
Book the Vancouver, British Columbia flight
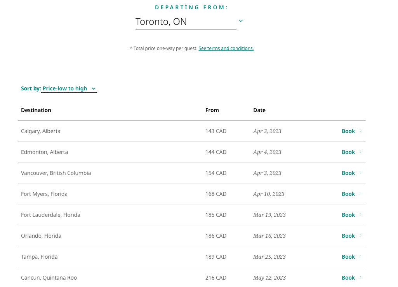[348, 173]
